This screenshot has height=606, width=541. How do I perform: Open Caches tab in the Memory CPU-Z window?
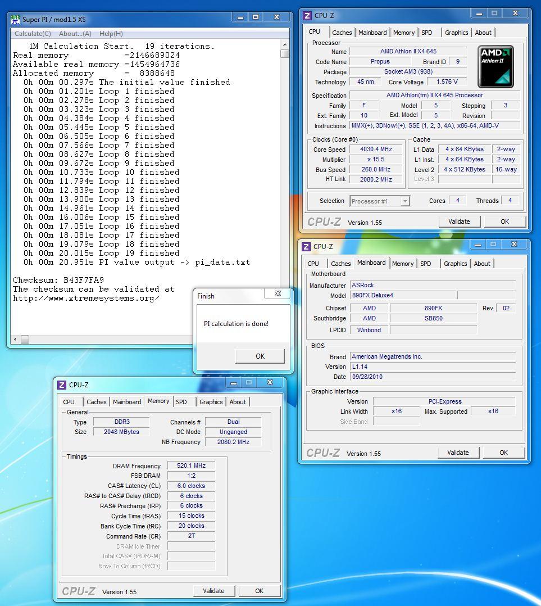pyautogui.click(x=96, y=402)
